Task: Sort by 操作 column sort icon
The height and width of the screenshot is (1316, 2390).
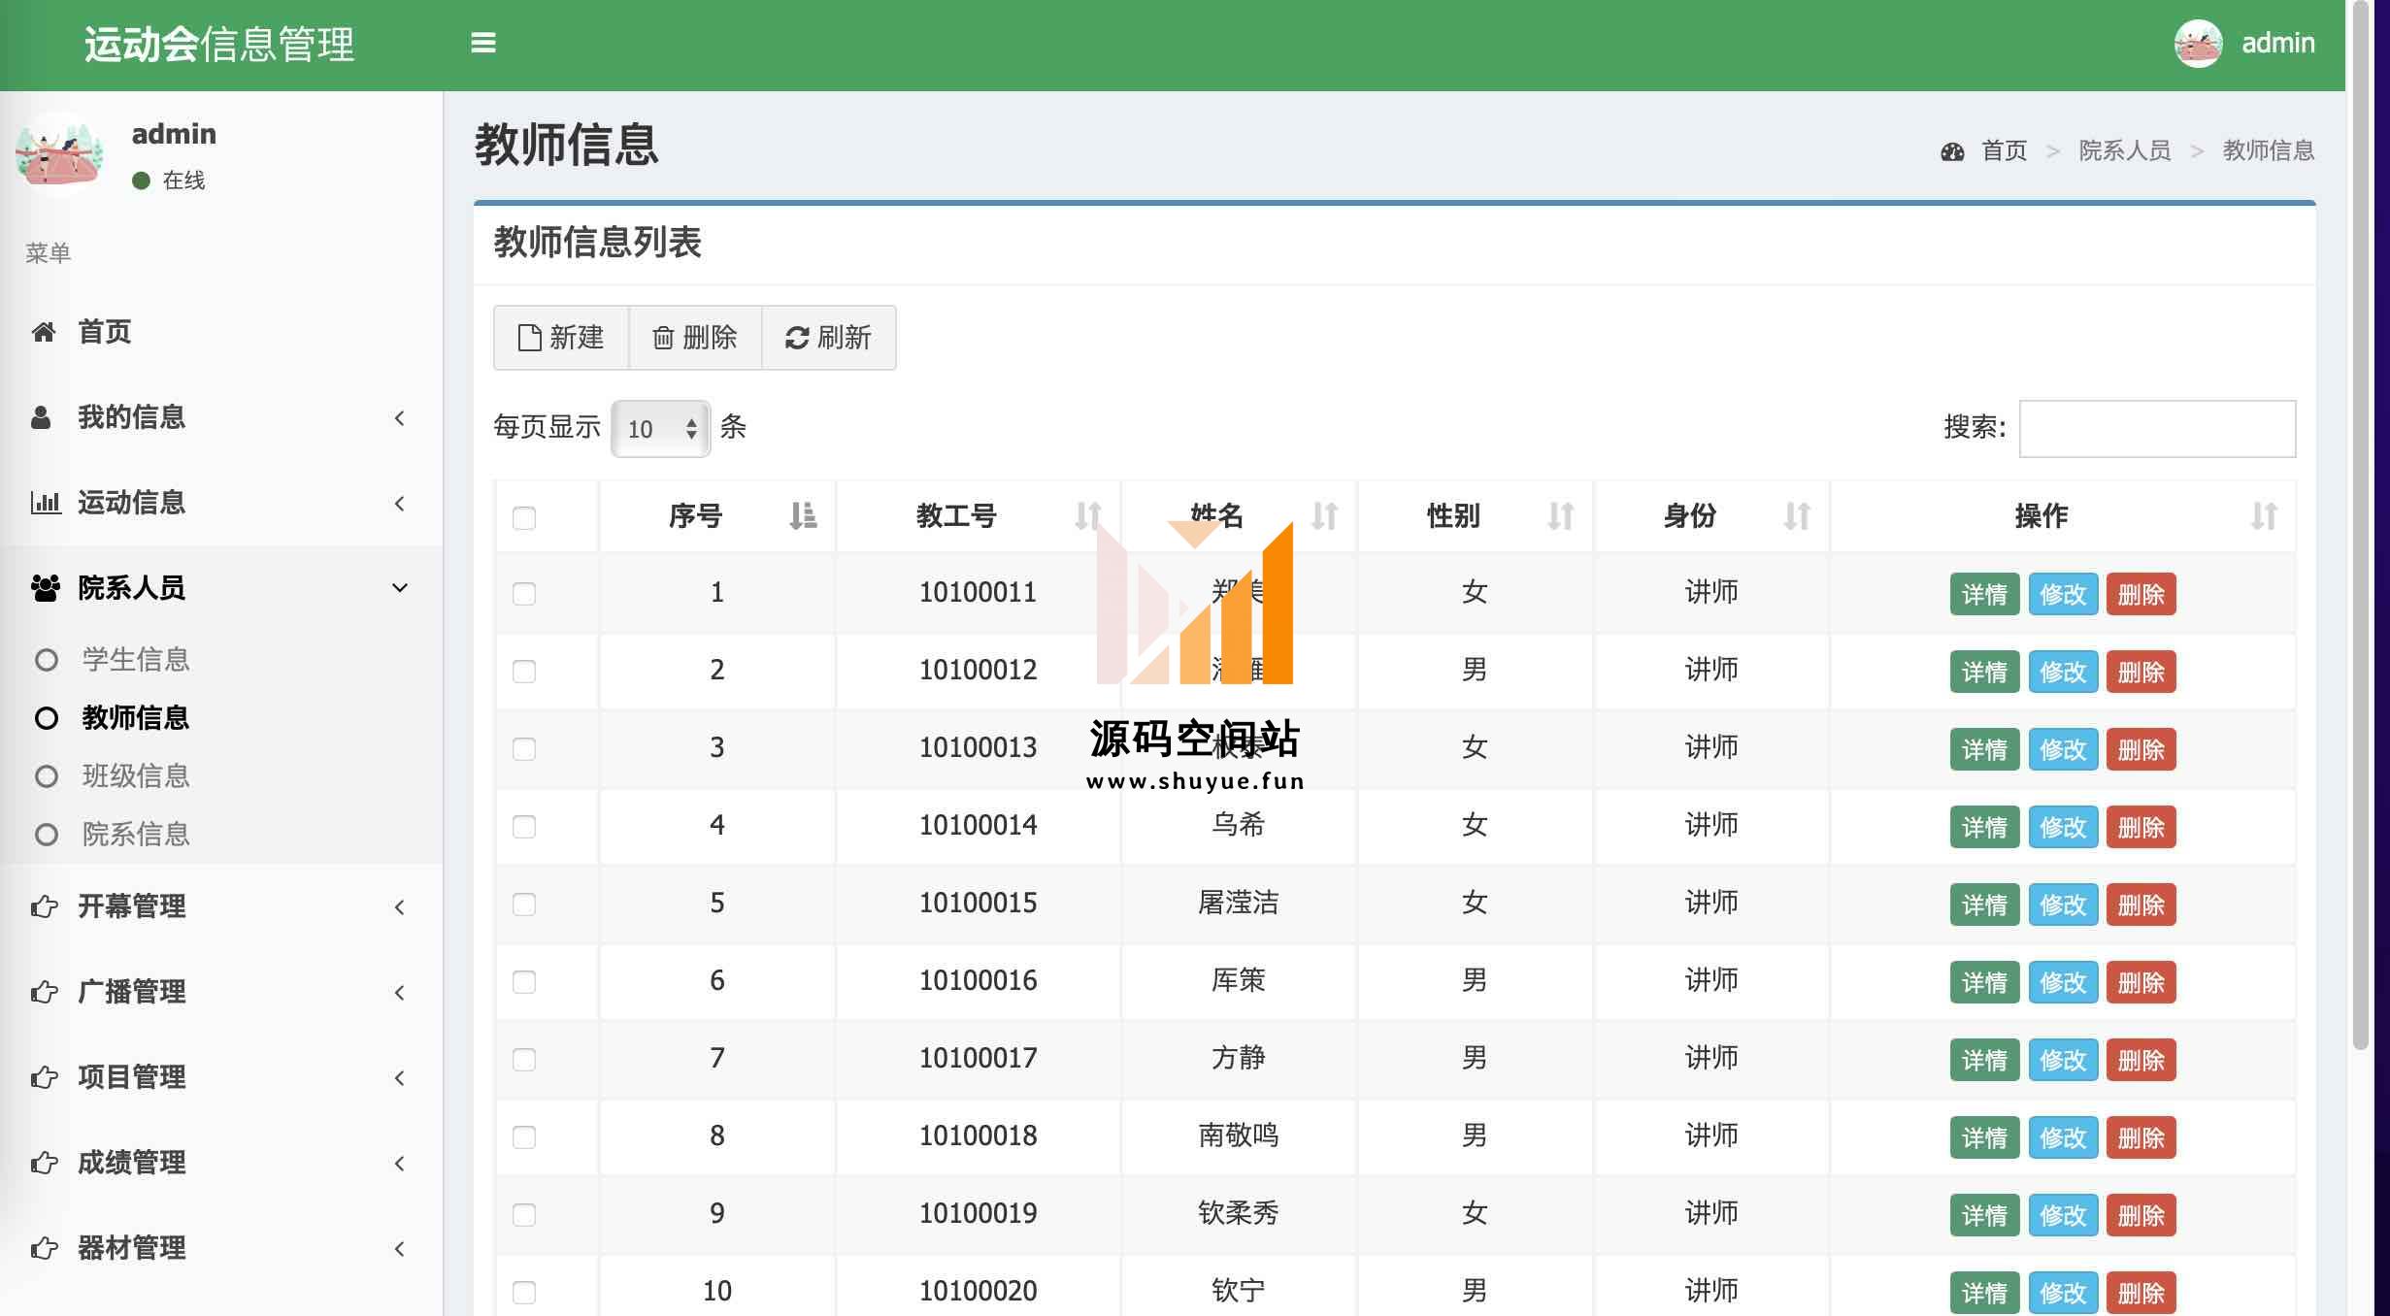Action: pos(2264,515)
